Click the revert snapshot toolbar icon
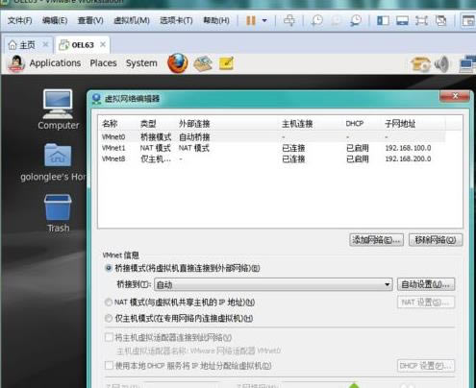The height and width of the screenshot is (388, 476). (x=336, y=20)
